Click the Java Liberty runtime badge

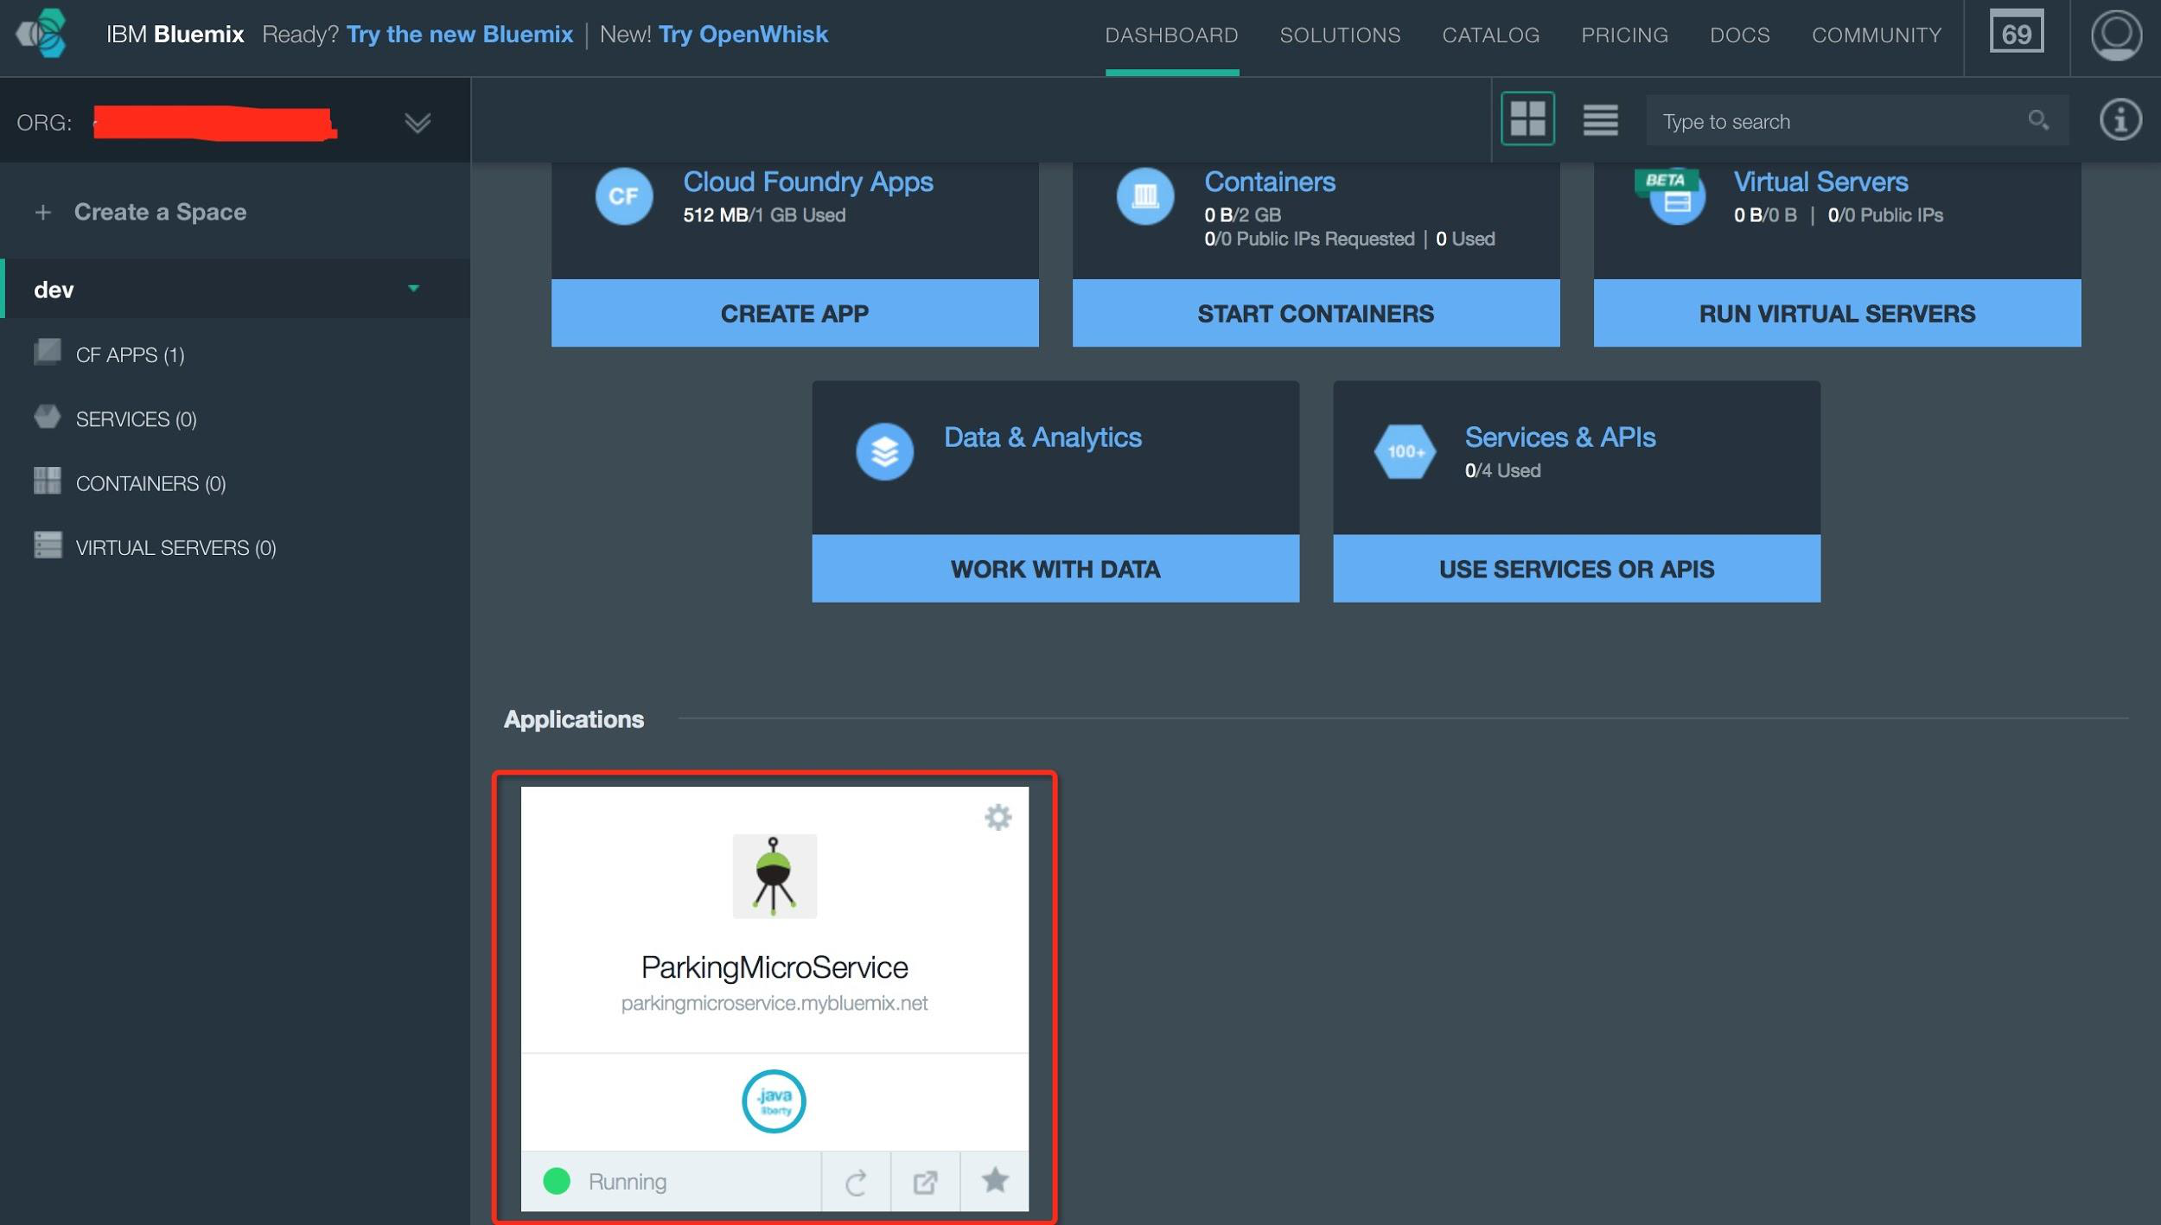774,1101
